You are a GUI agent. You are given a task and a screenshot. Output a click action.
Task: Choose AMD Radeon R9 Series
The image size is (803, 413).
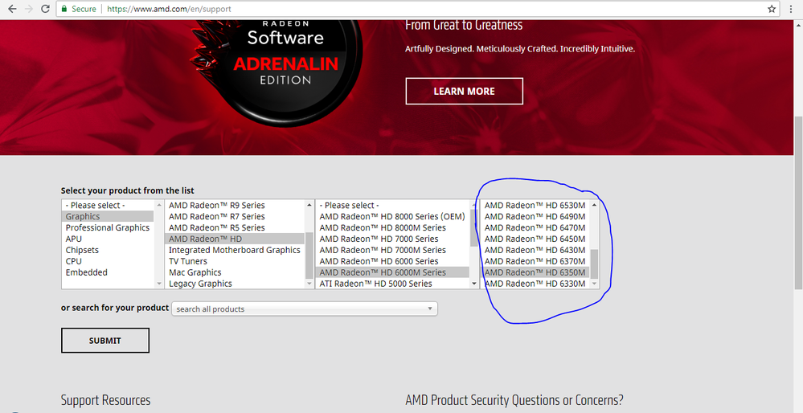235,205
